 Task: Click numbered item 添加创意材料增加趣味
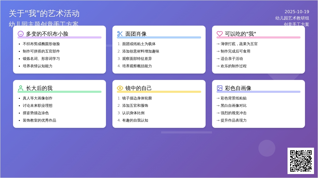click(141, 51)
